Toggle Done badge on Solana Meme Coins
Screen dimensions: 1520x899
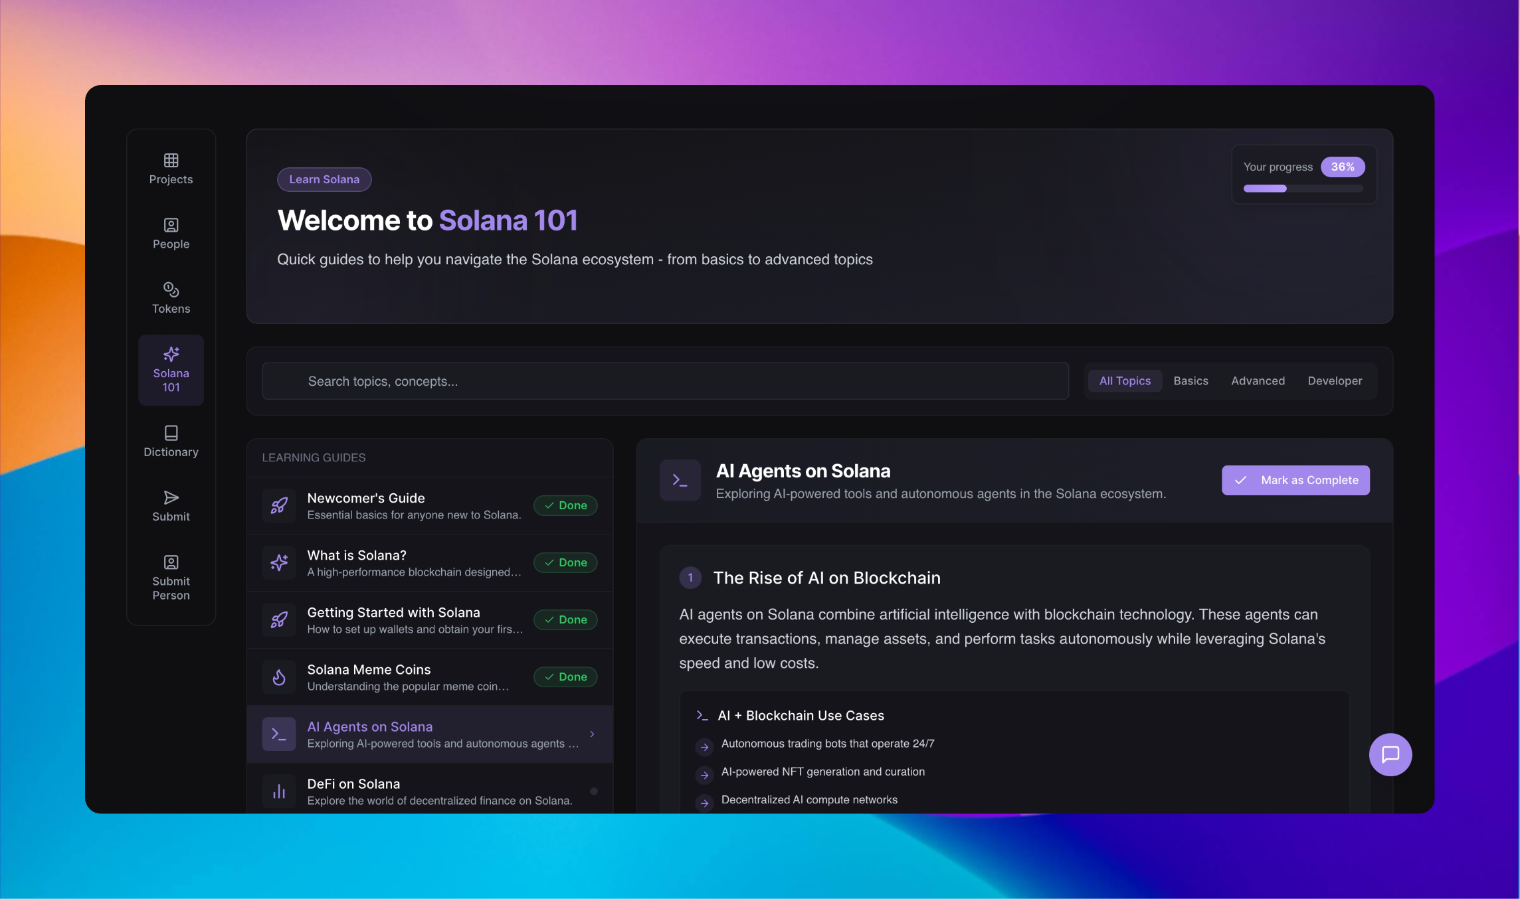coord(565,677)
